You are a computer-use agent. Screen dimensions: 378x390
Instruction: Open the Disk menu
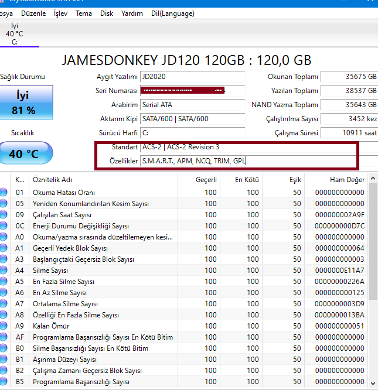[x=107, y=13]
